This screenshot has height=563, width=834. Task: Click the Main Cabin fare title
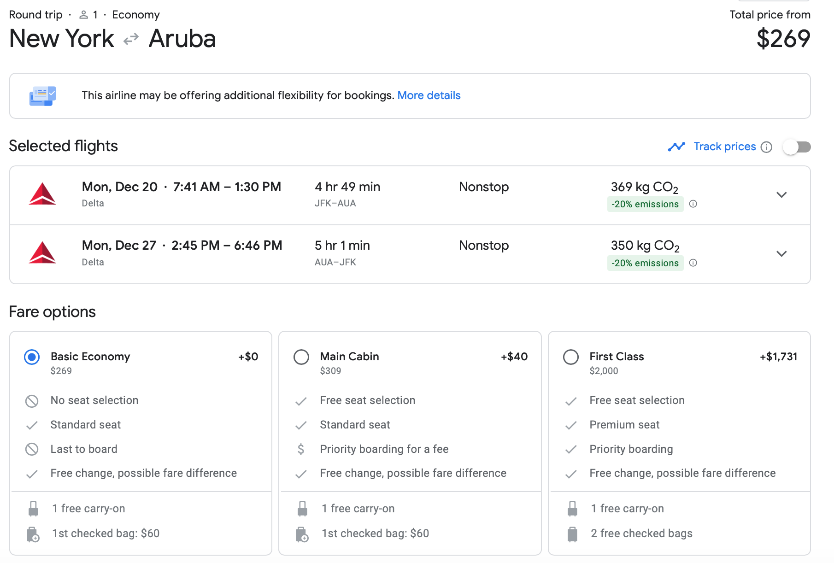click(x=350, y=357)
